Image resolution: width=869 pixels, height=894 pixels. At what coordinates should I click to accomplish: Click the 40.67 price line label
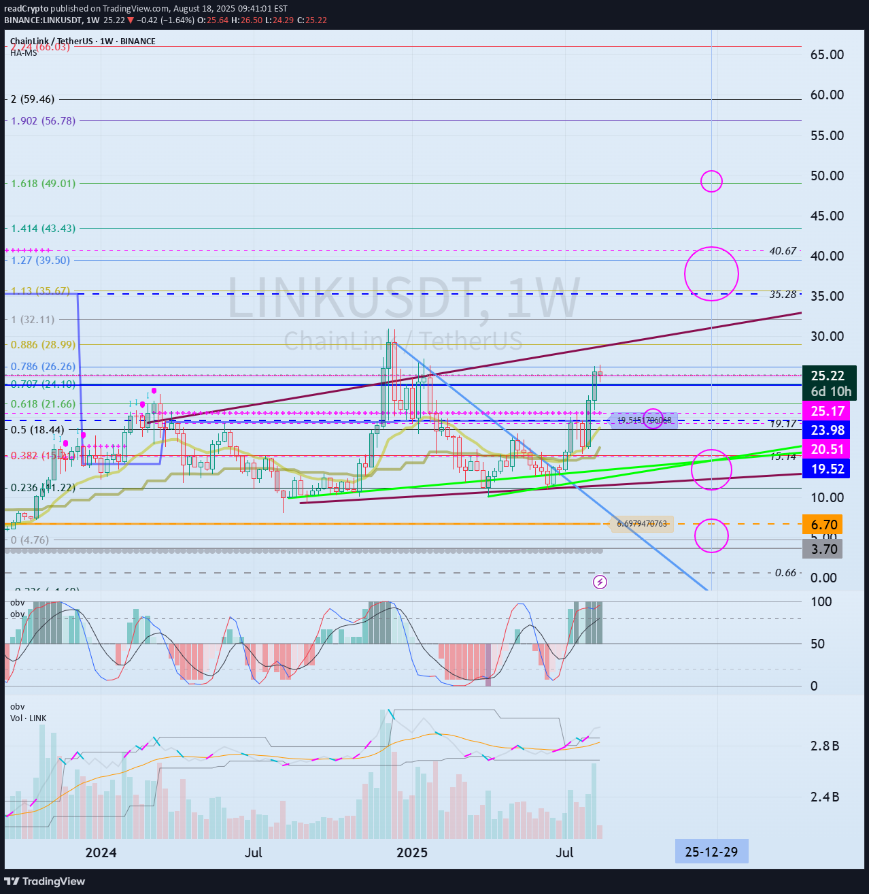[783, 251]
